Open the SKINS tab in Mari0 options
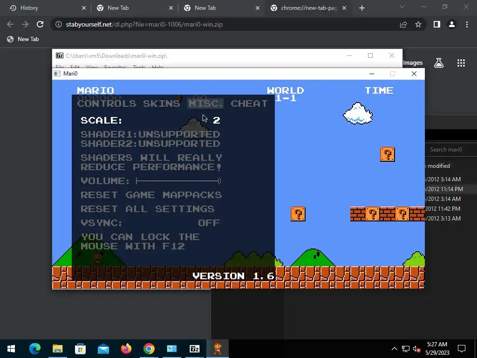 (x=161, y=103)
